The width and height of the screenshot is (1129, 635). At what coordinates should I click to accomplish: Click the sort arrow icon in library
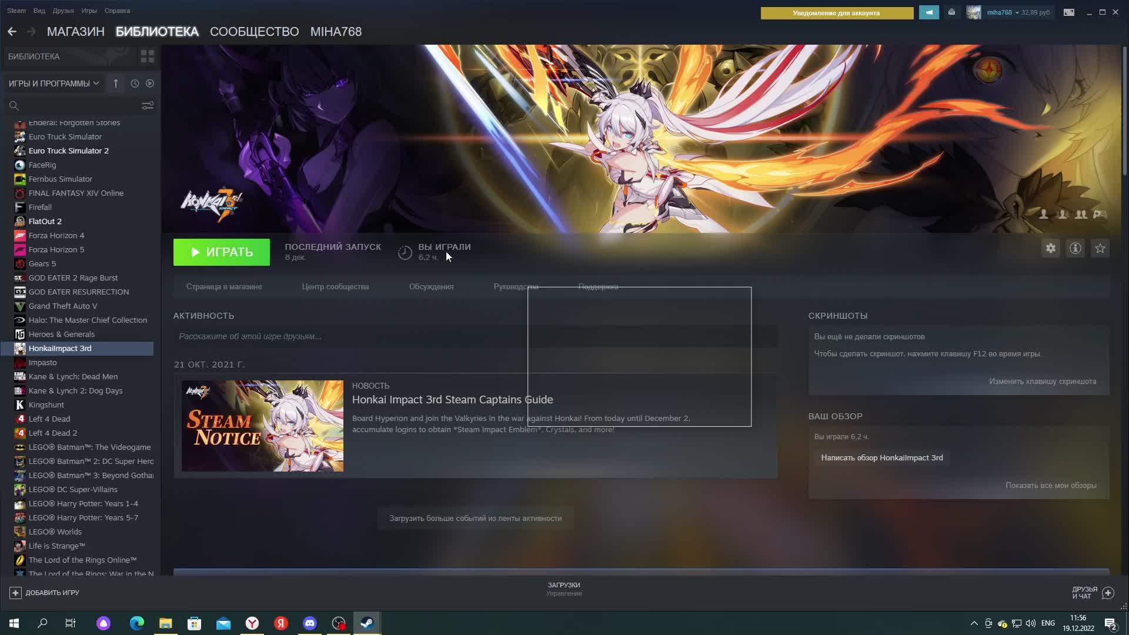click(x=116, y=83)
